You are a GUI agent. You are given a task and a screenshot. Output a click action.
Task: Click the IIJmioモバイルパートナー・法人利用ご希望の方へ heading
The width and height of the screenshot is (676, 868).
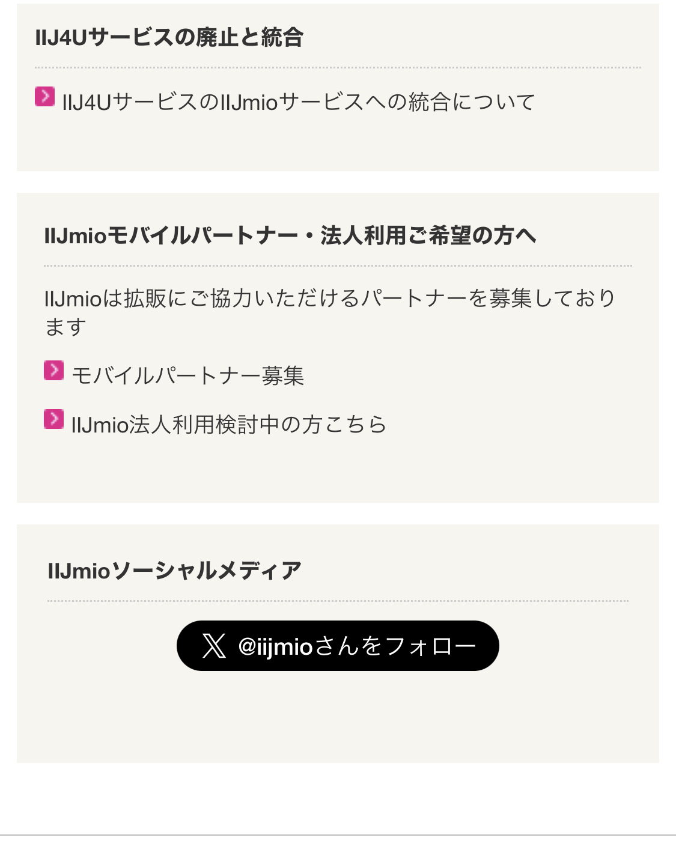tap(290, 235)
